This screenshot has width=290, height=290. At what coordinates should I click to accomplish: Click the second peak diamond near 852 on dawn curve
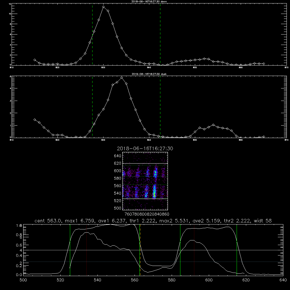click(x=204, y=59)
